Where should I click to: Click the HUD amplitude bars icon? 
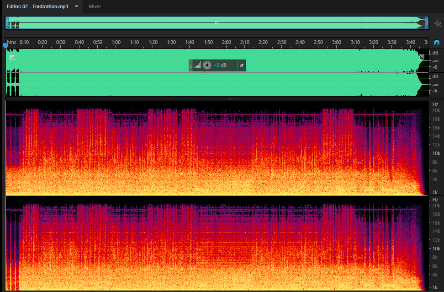[x=197, y=65]
